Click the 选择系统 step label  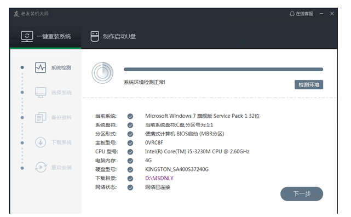61,93
